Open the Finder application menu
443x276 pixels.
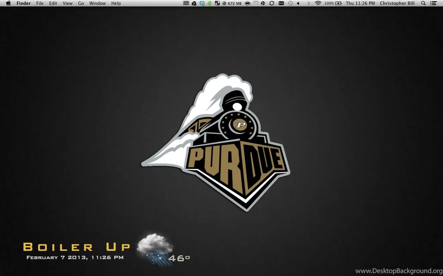(x=23, y=3)
